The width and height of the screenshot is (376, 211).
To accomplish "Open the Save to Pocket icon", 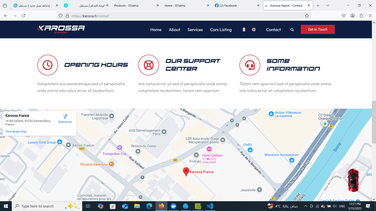I will point(344,16).
